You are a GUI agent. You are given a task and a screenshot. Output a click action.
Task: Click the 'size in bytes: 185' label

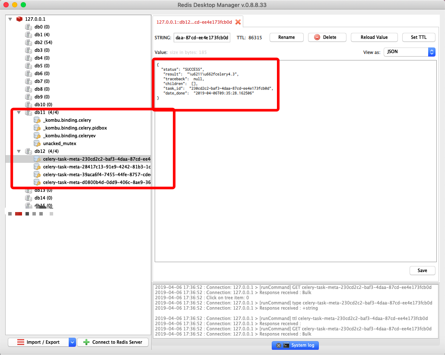tap(188, 52)
